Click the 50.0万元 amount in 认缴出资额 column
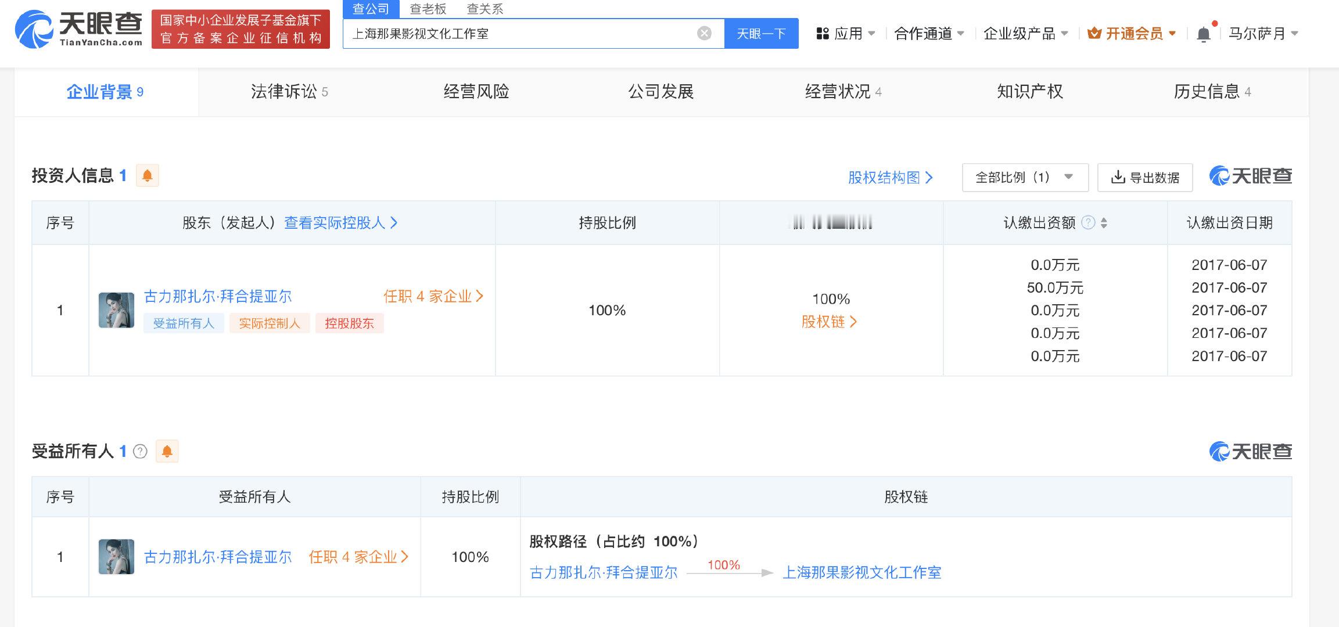The height and width of the screenshot is (627, 1339). [1055, 288]
